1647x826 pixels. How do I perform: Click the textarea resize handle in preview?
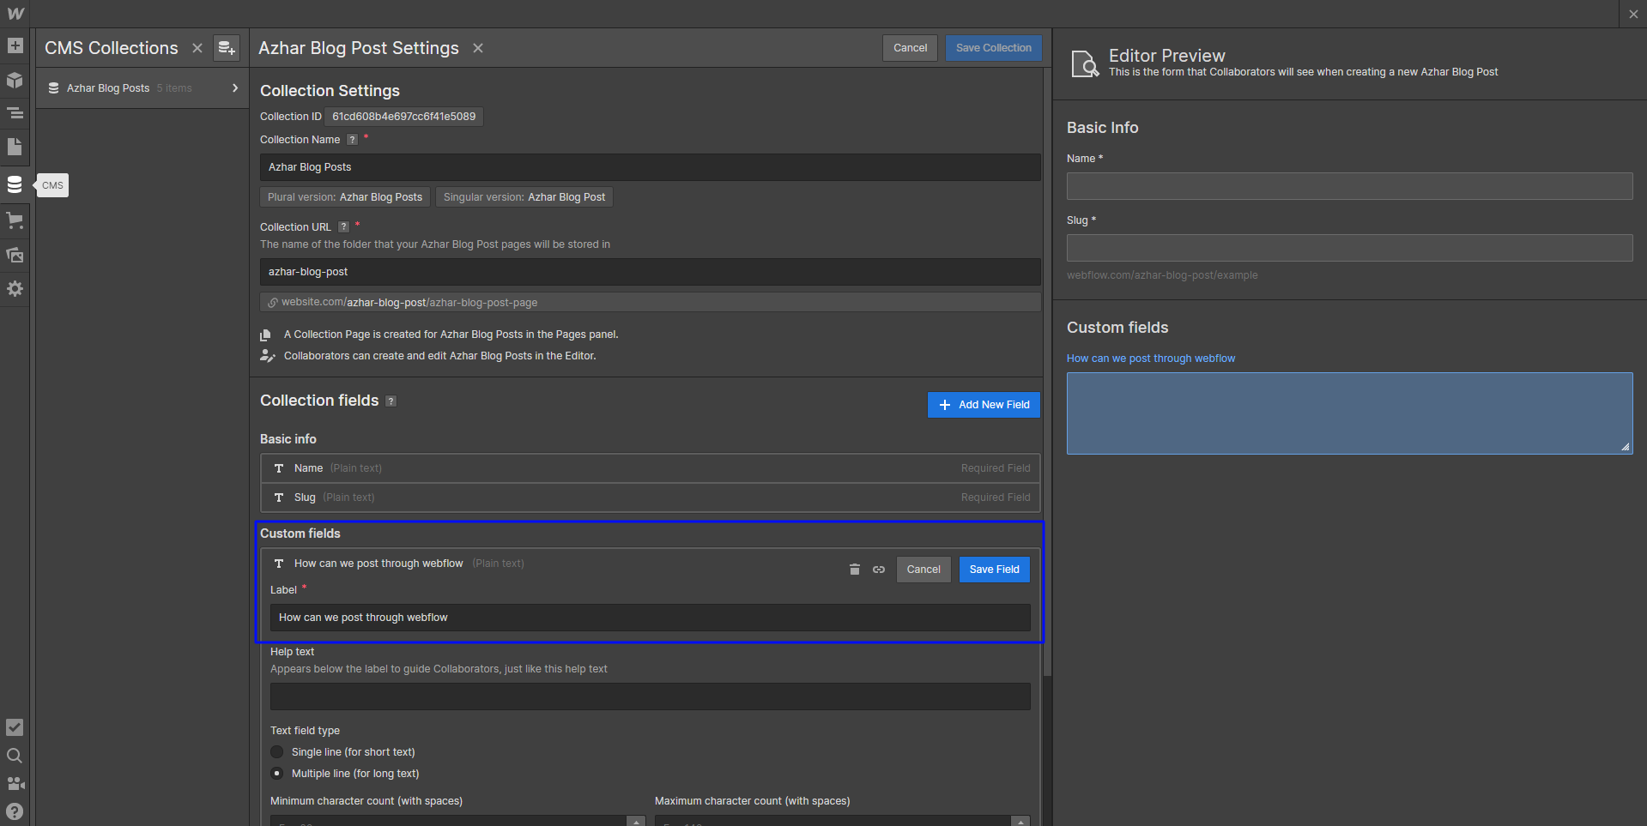(1626, 447)
